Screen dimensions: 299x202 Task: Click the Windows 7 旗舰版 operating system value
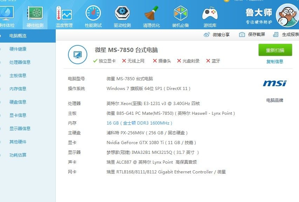pyautogui.click(x=149, y=89)
